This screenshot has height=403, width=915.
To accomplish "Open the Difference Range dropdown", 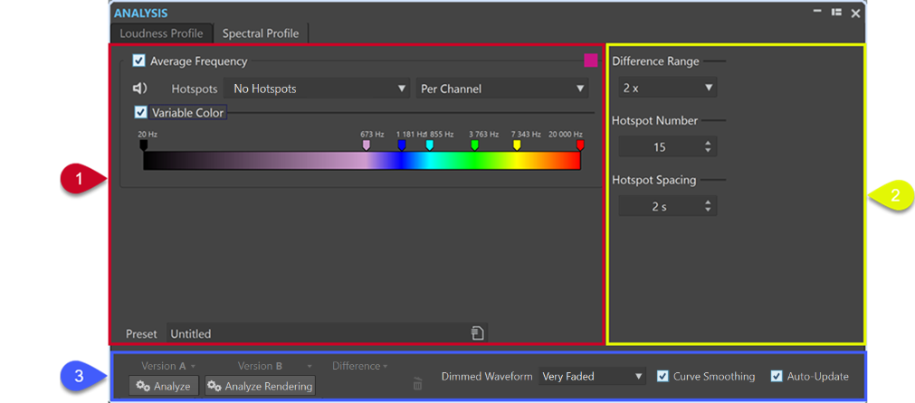I will coord(668,88).
